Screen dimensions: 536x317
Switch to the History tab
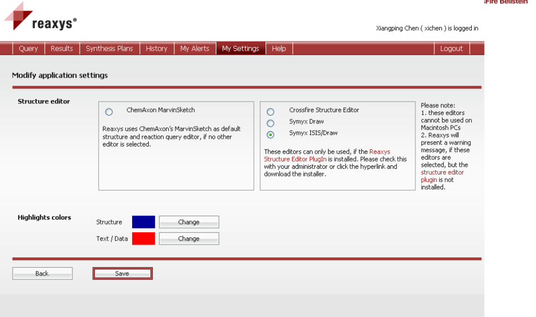[x=157, y=49]
